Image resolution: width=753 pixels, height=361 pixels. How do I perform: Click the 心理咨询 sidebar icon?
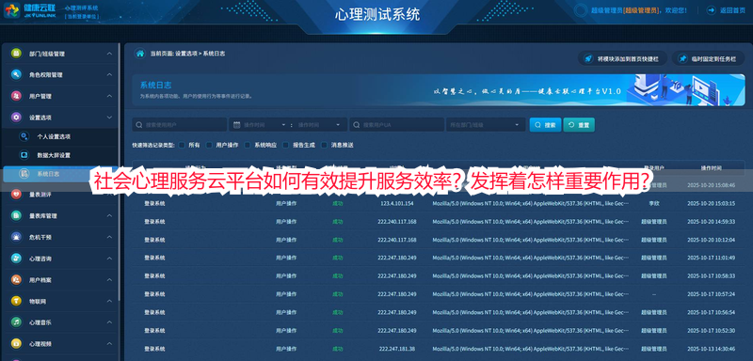[x=16, y=259]
